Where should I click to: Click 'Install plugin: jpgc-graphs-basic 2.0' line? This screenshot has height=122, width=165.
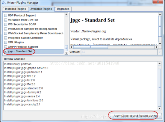[26, 68]
